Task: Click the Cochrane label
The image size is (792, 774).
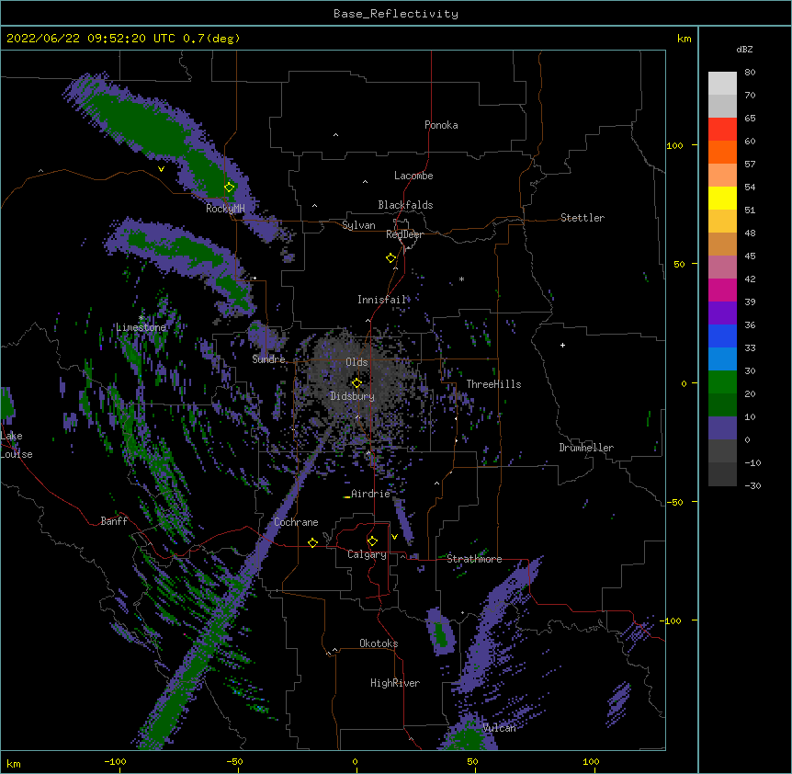Action: [x=296, y=522]
